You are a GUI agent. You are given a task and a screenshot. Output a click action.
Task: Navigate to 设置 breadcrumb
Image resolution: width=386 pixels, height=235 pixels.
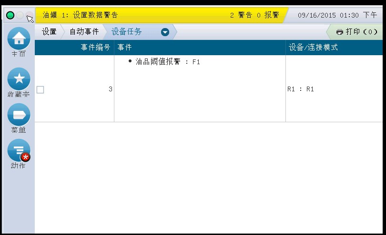tap(49, 32)
